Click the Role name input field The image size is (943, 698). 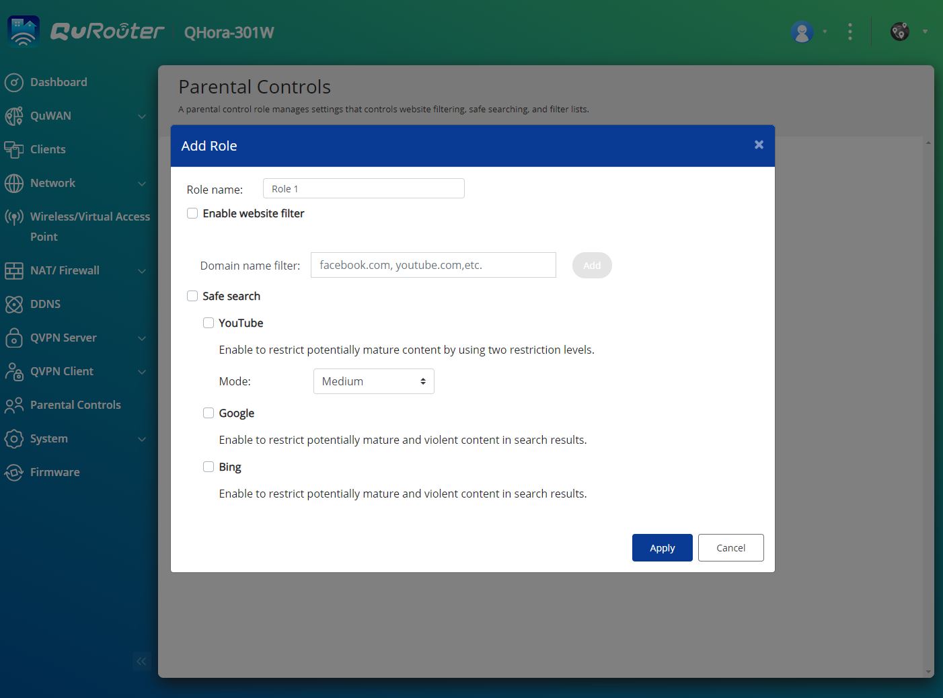(x=363, y=188)
